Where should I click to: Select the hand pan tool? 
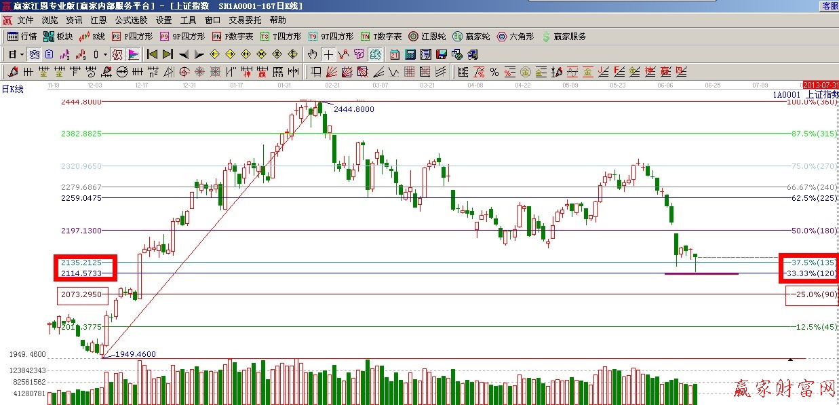click(312, 54)
